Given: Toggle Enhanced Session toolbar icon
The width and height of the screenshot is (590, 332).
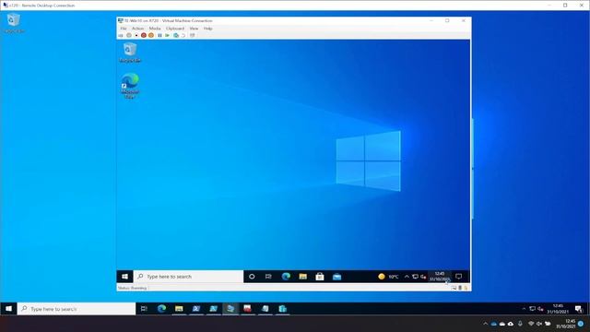Looking at the screenshot, I should [x=193, y=35].
